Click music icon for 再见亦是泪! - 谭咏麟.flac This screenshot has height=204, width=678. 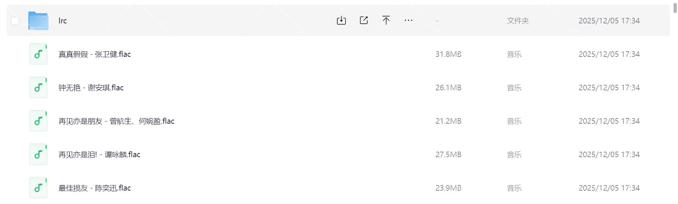pyautogui.click(x=38, y=155)
